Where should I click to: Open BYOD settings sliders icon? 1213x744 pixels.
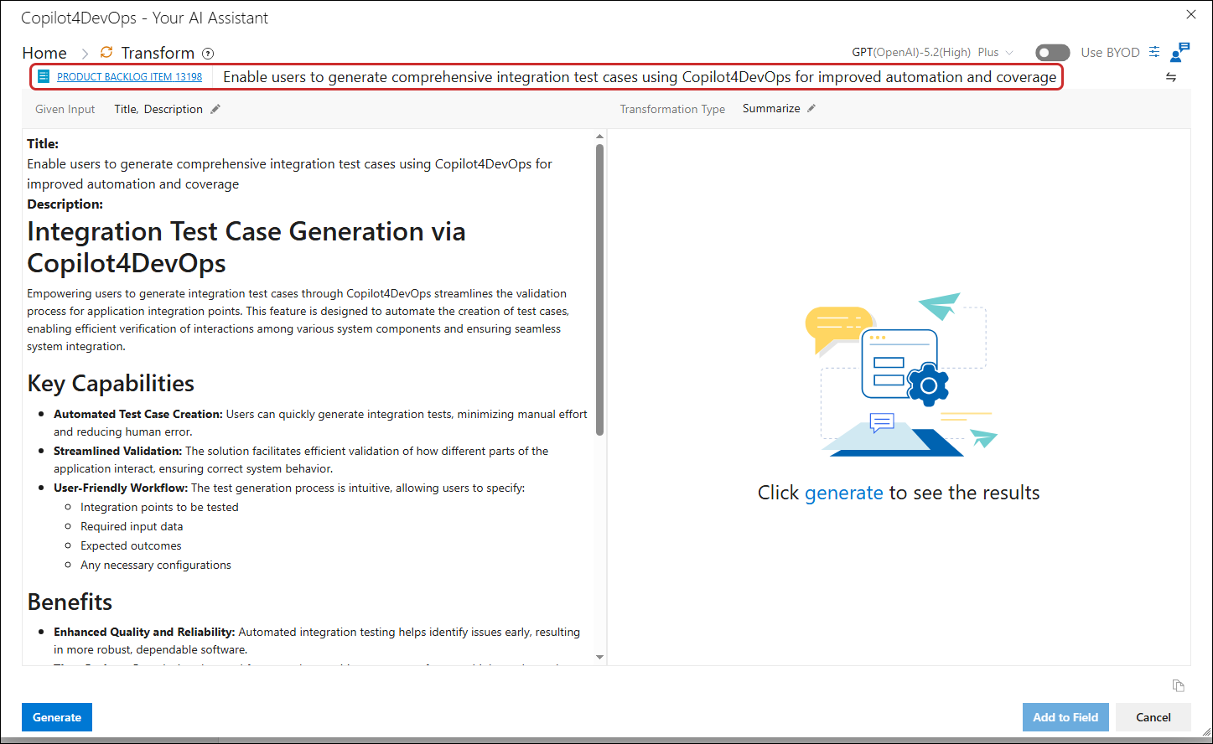pyautogui.click(x=1154, y=52)
